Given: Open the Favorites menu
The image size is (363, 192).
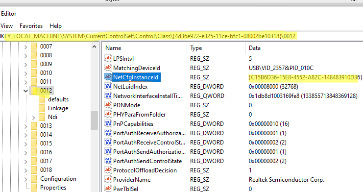Looking at the screenshot, I should pos(31,25).
